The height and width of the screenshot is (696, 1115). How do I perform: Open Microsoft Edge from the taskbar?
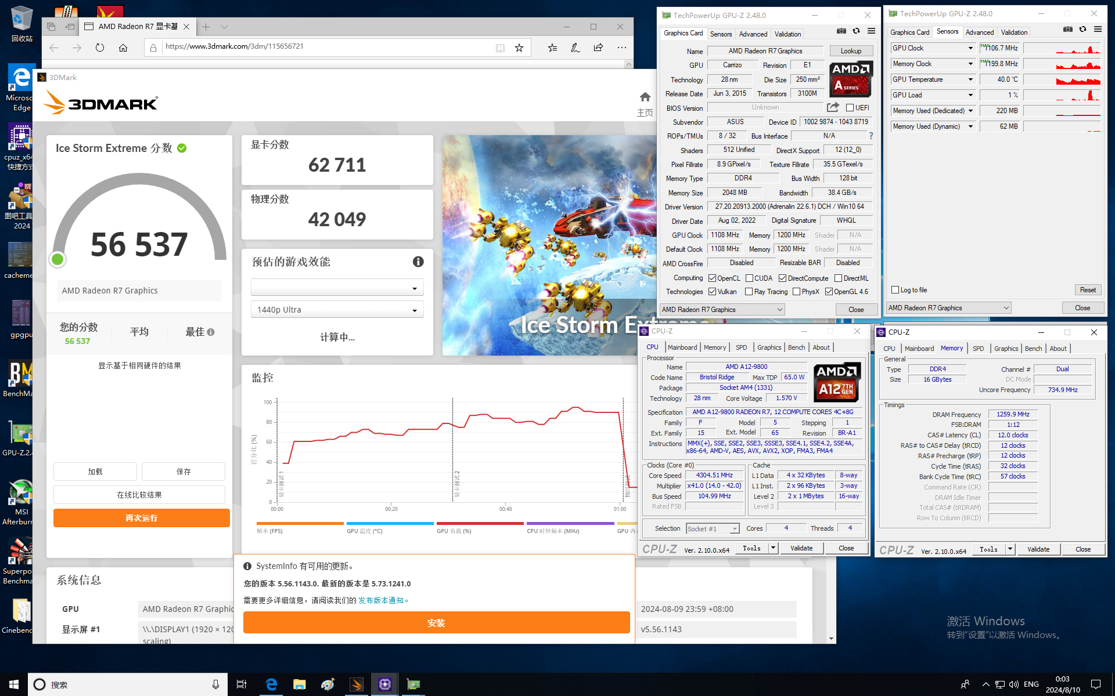point(271,684)
